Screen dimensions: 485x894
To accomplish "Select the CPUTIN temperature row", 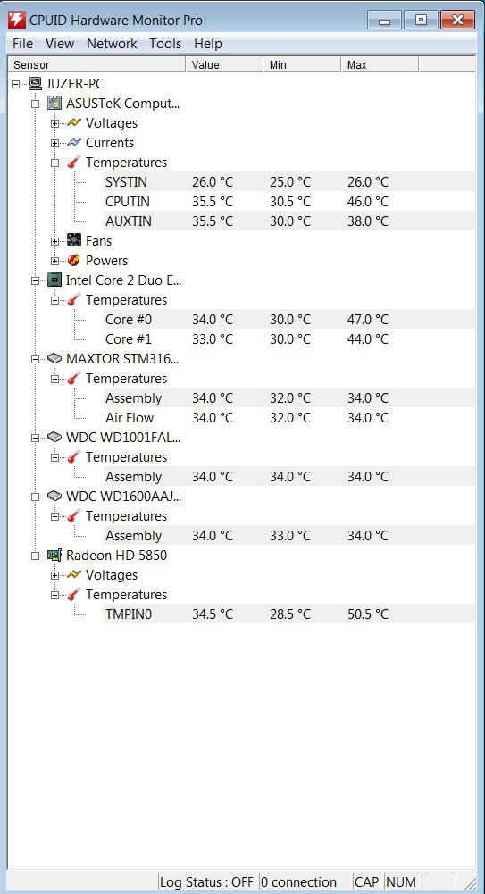I will (289, 201).
